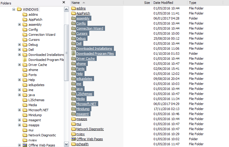The height and width of the screenshot is (147, 229).
Task: Close the Folders pane
Action: tap(64, 2)
